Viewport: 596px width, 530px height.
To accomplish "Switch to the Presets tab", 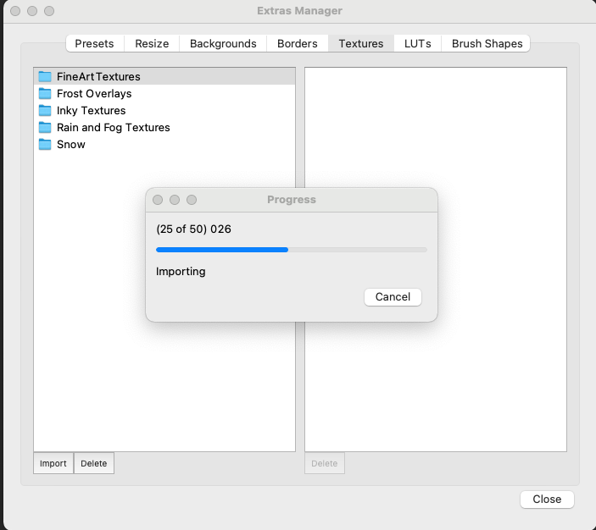I will point(94,43).
